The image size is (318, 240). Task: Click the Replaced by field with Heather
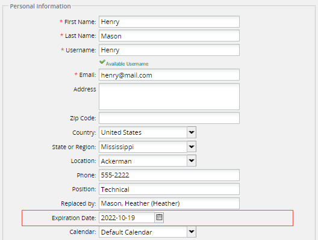coord(169,203)
